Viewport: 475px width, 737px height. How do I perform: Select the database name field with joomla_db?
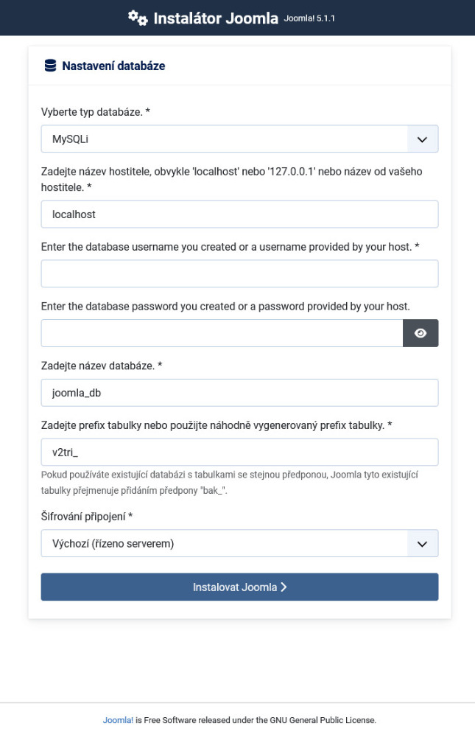tap(239, 393)
